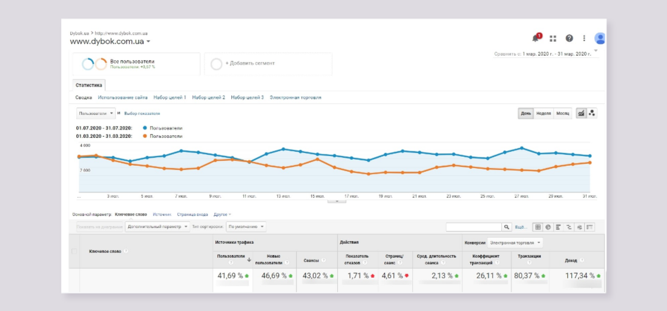Click + Добавить сегмент
667x311 pixels.
249,63
